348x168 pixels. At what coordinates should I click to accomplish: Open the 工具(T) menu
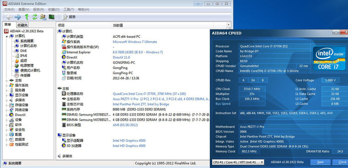coord(69,9)
